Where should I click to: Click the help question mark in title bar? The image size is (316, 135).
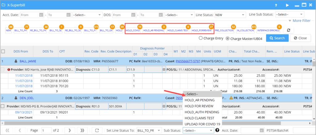[x=276, y=5]
